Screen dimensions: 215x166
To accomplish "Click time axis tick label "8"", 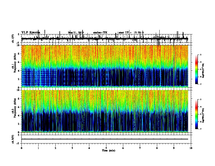I will click(x=157, y=148).
